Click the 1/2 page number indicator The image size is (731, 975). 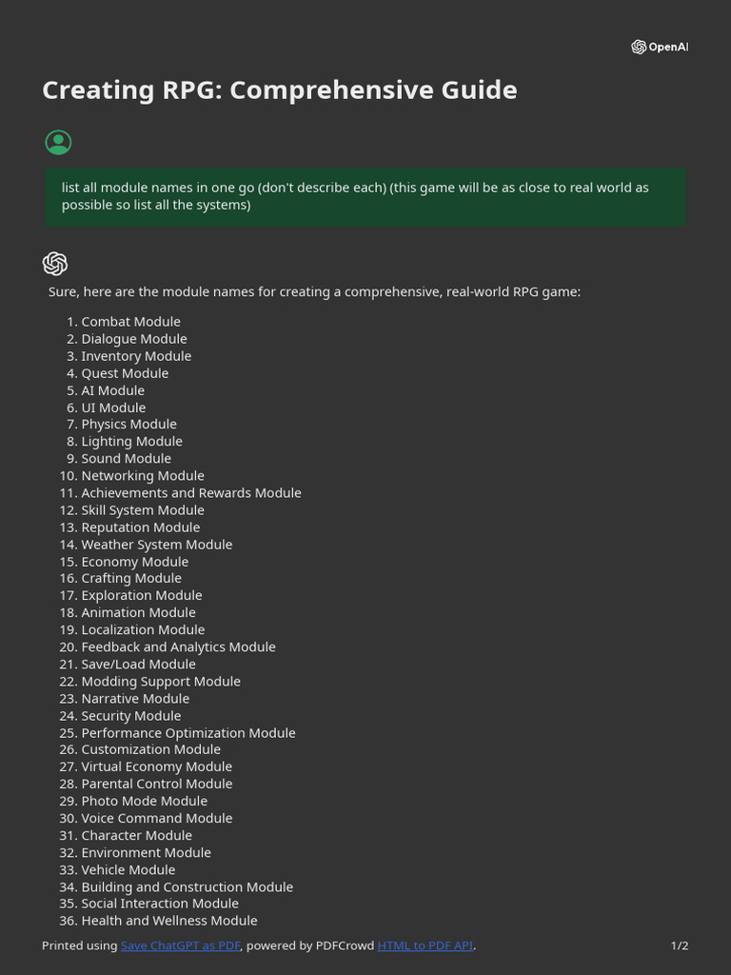(x=680, y=945)
